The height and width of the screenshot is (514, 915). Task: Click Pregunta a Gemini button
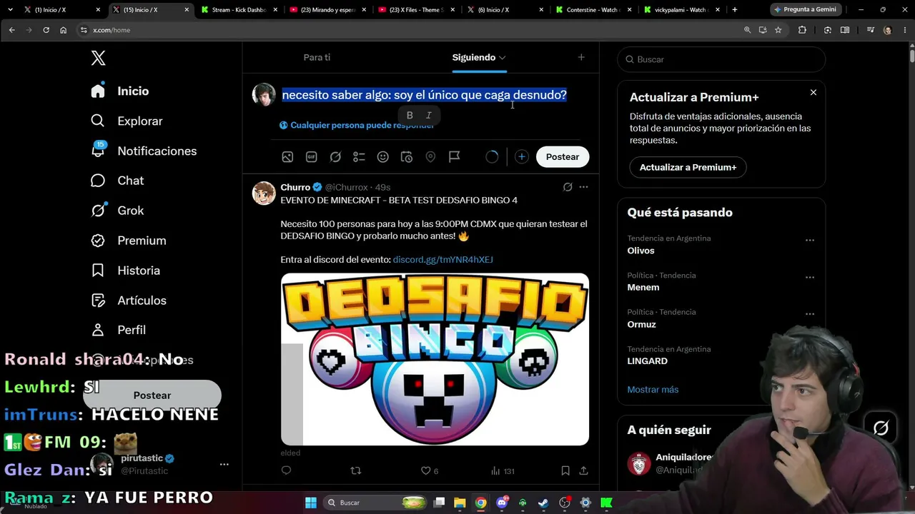click(x=805, y=10)
